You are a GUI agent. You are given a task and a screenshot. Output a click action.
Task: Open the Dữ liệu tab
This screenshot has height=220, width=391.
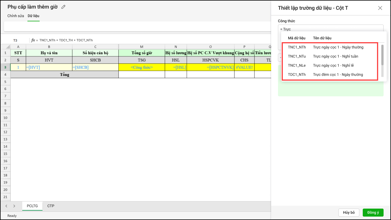[33, 16]
